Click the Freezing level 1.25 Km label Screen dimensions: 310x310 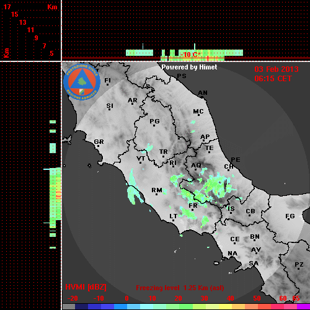pos(180,288)
